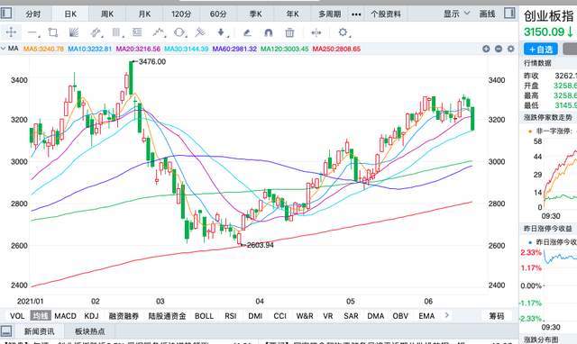Screen dimensions: 577x344
Task: Remove an indicator with the minus icon
Action: (499, 49)
